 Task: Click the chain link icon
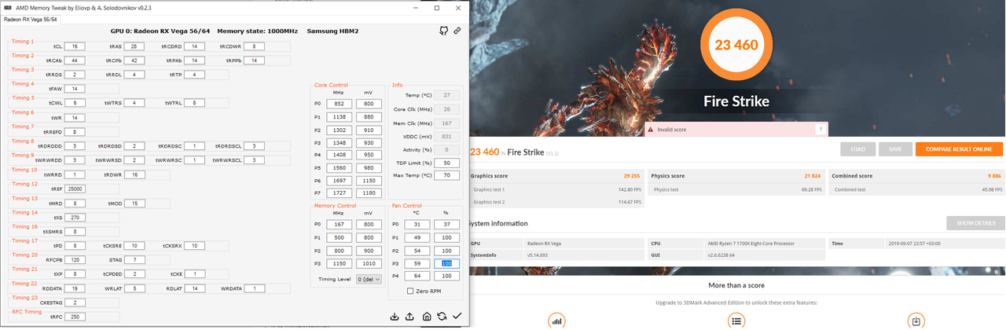(x=457, y=31)
